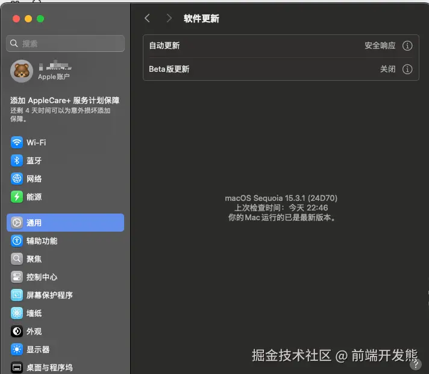Click the magnifier icon for 聚焦
The image size is (429, 374).
tap(17, 259)
